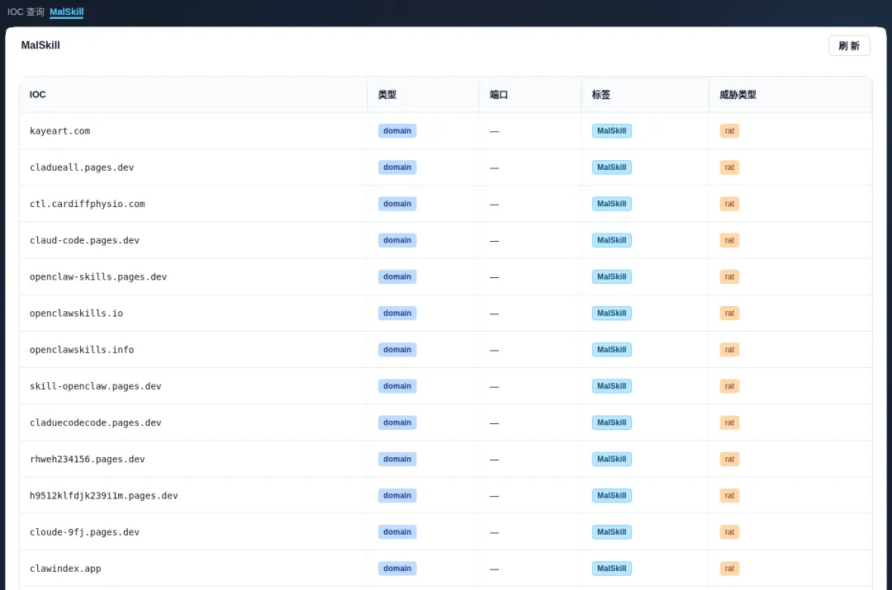Click the domain badge for kayeart.com
This screenshot has height=590, width=892.
click(397, 130)
